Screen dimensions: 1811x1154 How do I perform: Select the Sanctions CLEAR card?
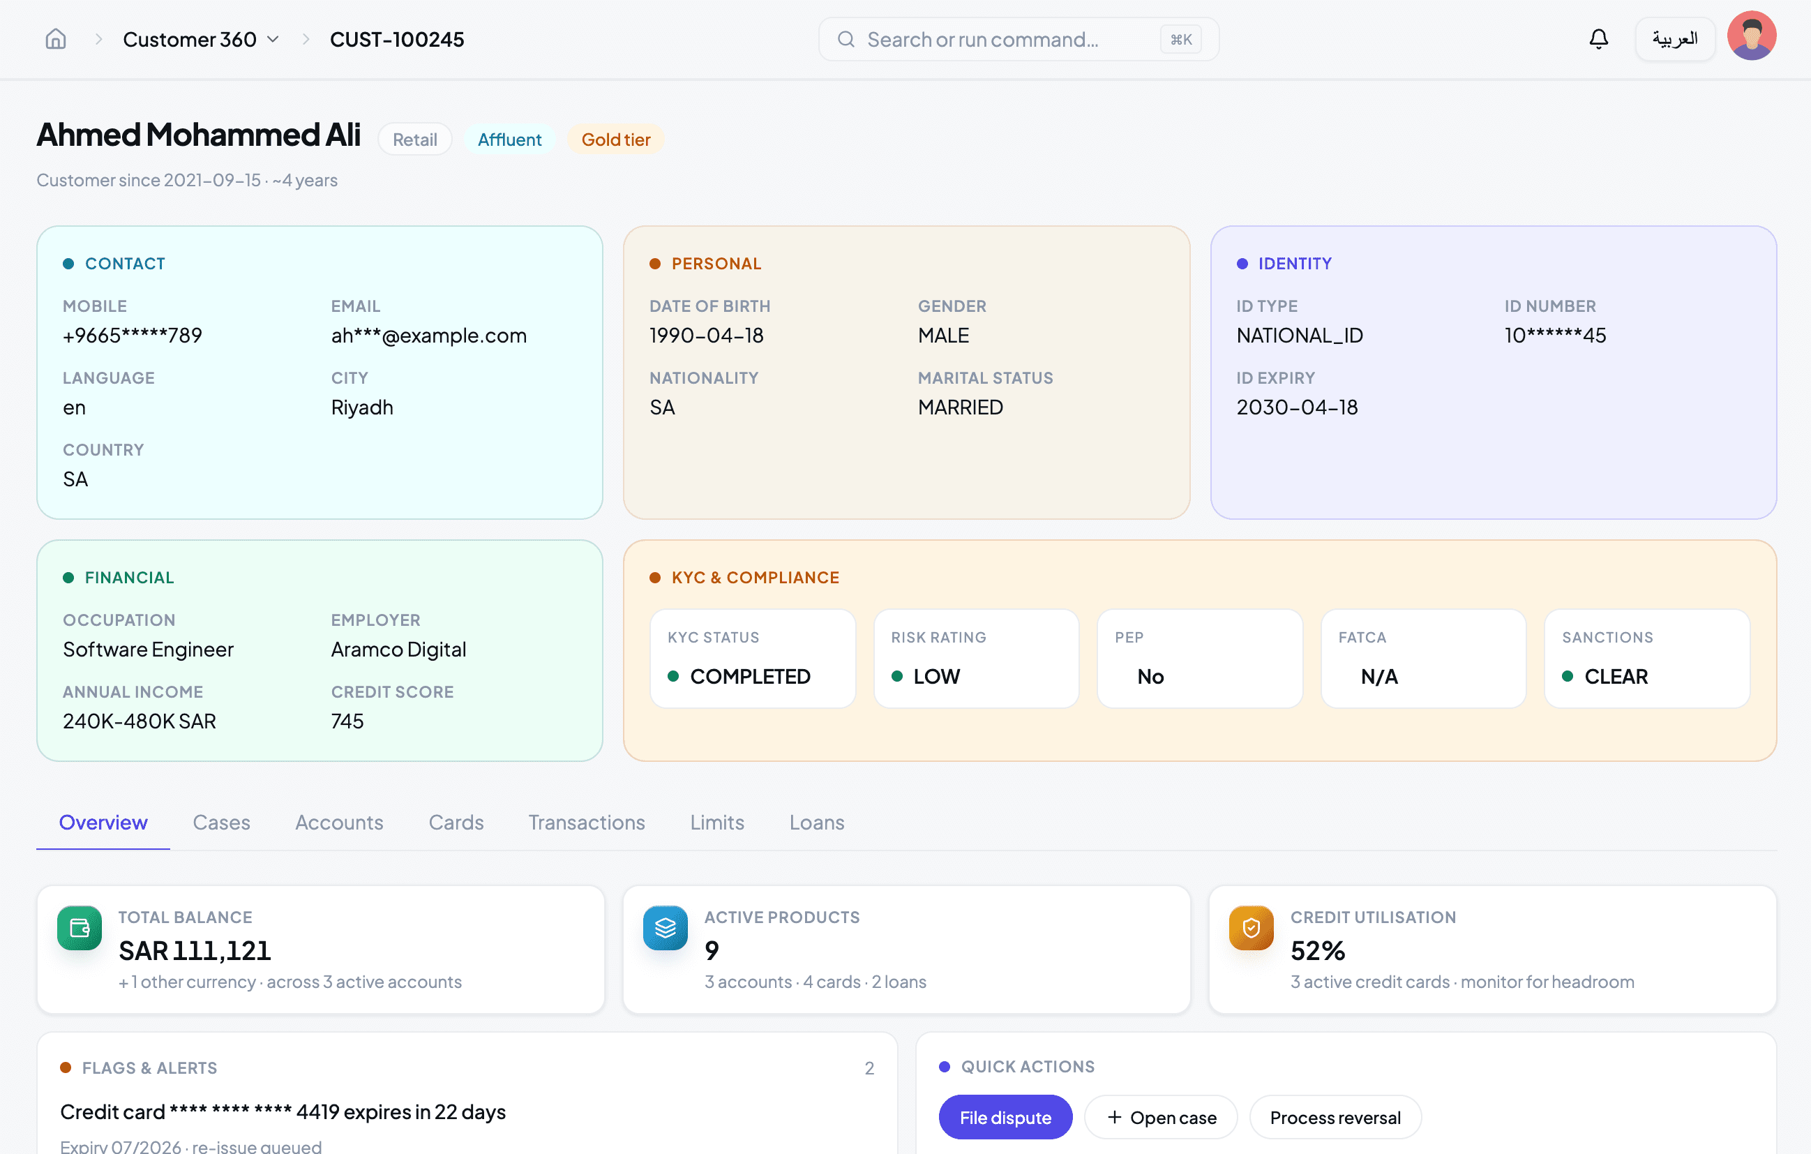click(x=1647, y=658)
